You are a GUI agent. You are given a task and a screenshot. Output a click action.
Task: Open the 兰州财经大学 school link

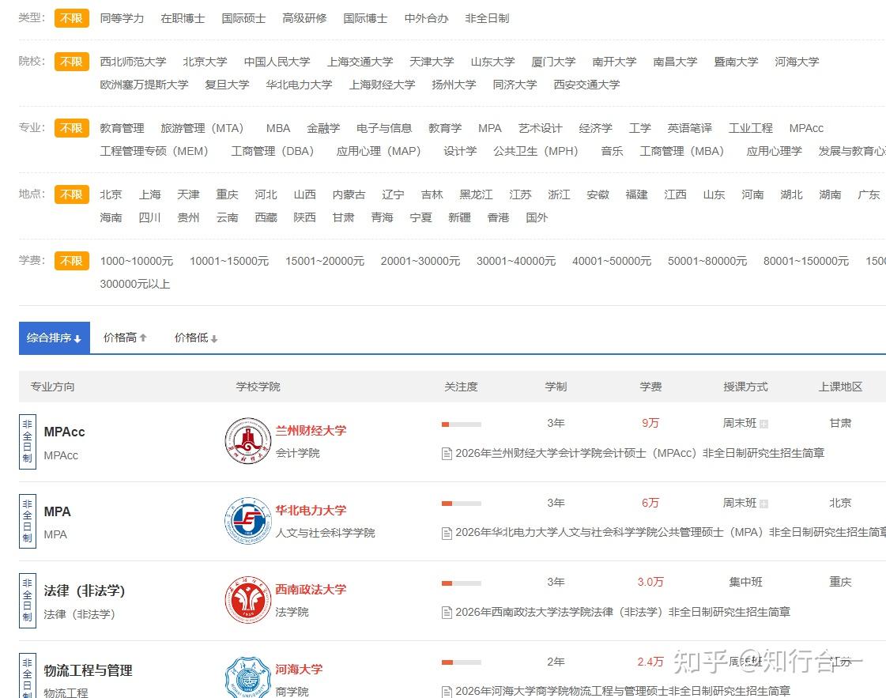(311, 431)
